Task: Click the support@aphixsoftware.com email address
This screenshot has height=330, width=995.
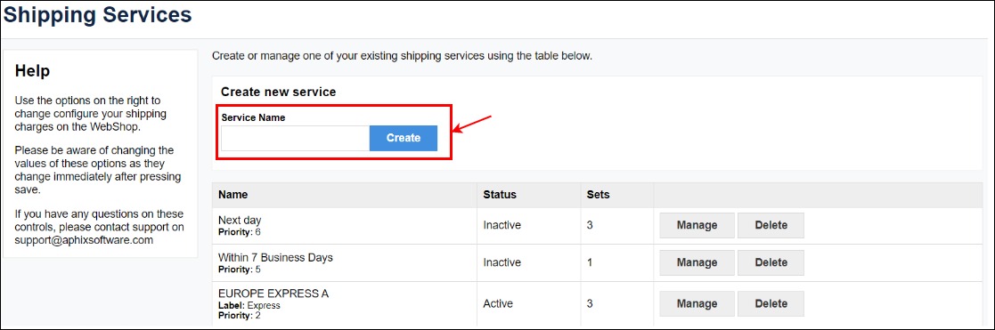Action: click(84, 240)
